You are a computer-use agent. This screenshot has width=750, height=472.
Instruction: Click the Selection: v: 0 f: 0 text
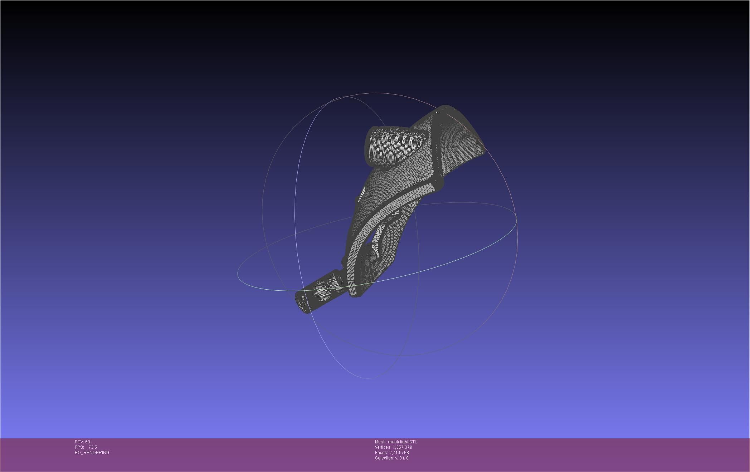click(391, 458)
